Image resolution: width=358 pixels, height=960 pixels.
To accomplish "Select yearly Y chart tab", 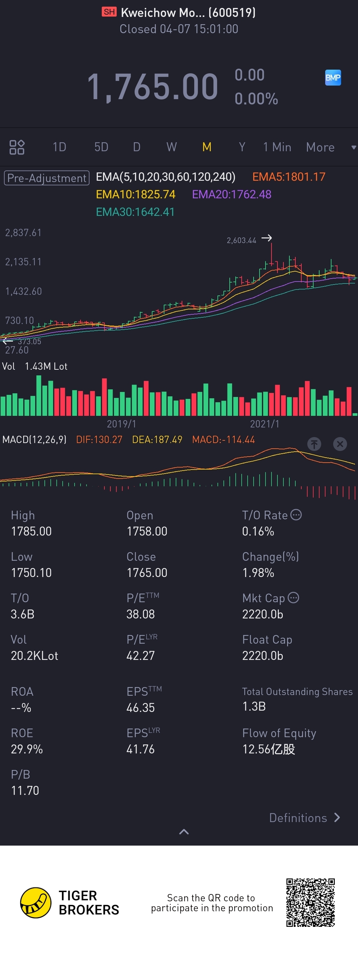I will pos(242,147).
